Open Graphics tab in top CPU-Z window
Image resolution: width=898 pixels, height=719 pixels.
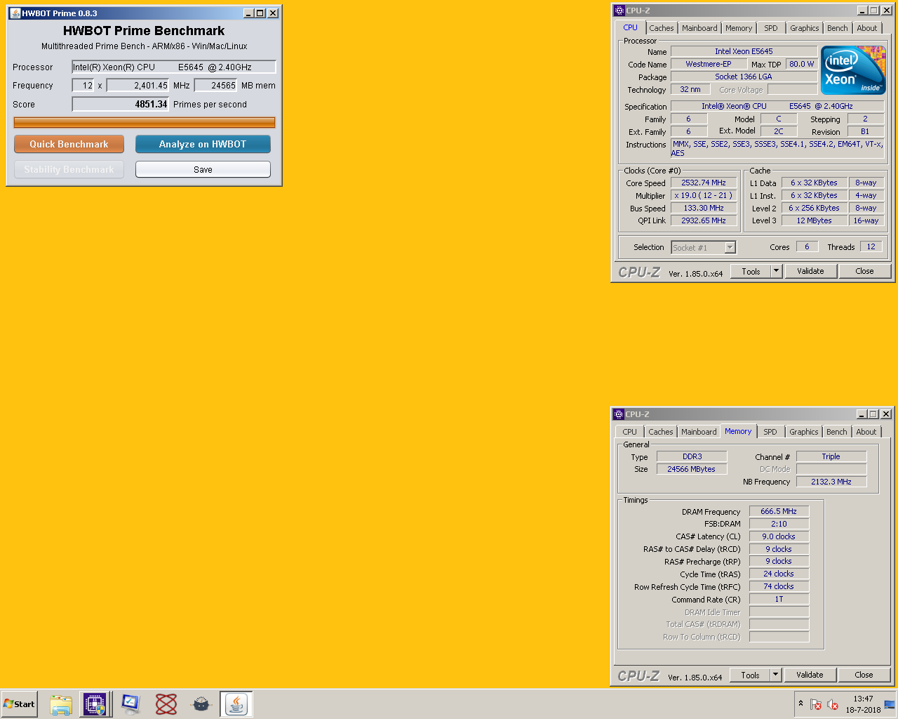pyautogui.click(x=804, y=28)
